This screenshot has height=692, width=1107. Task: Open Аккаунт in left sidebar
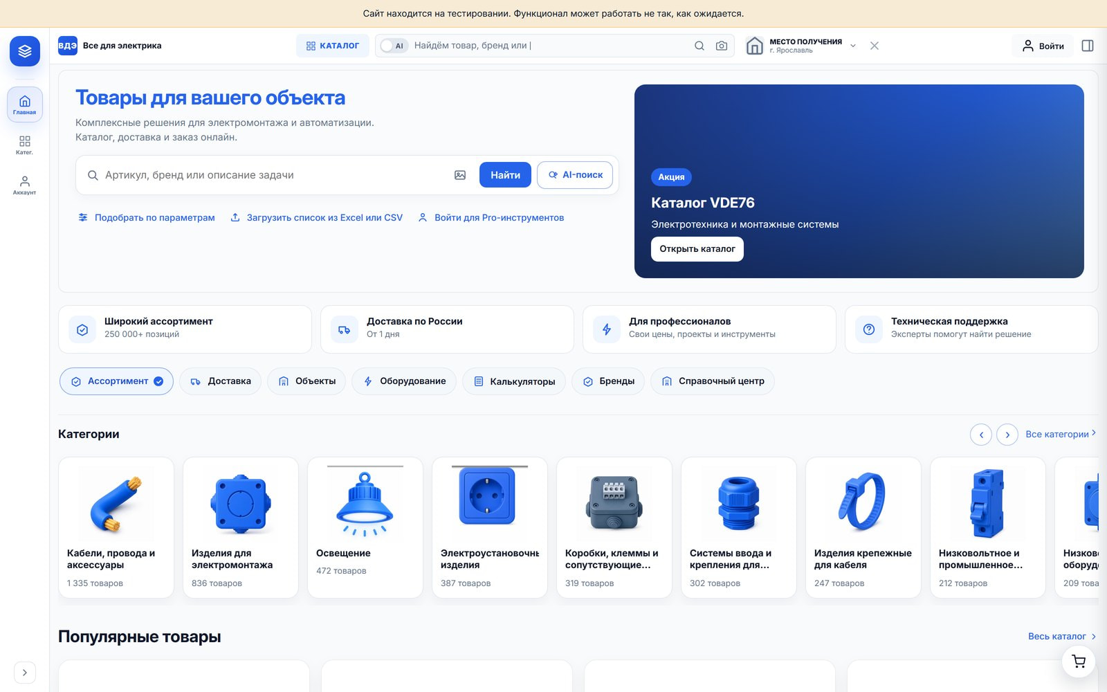[24, 185]
